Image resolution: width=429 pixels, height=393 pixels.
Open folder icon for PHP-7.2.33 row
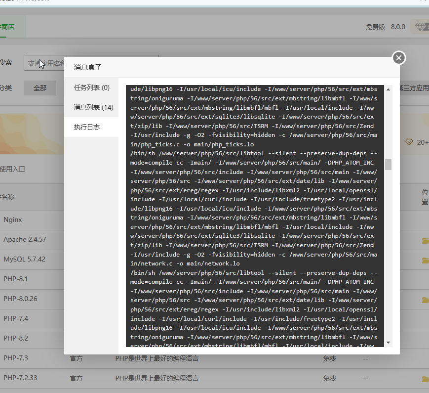425,379
